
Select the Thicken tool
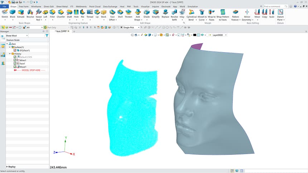(x=129, y=14)
